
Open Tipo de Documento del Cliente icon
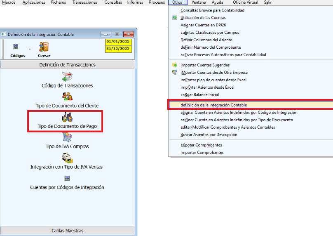tap(67, 96)
